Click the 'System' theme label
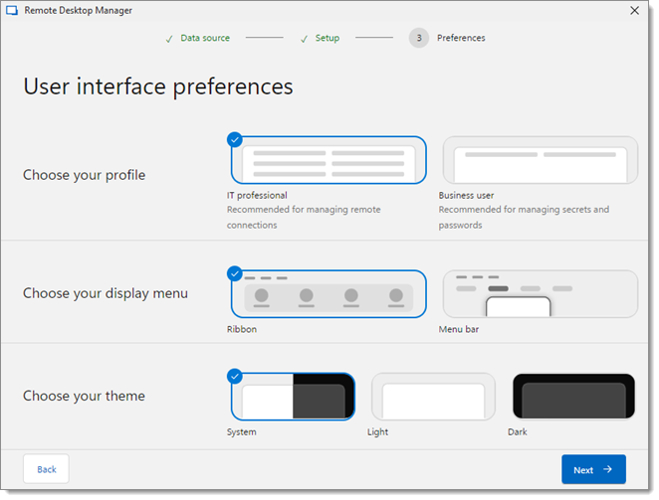This screenshot has width=659, height=500. 242,432
